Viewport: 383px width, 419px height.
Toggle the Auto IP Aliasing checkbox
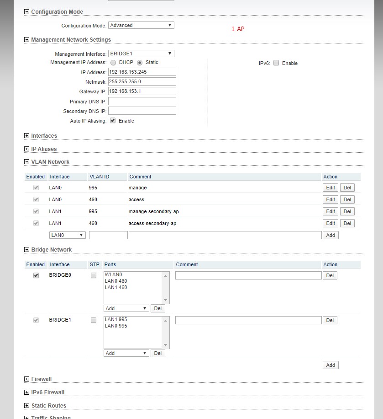tap(113, 121)
